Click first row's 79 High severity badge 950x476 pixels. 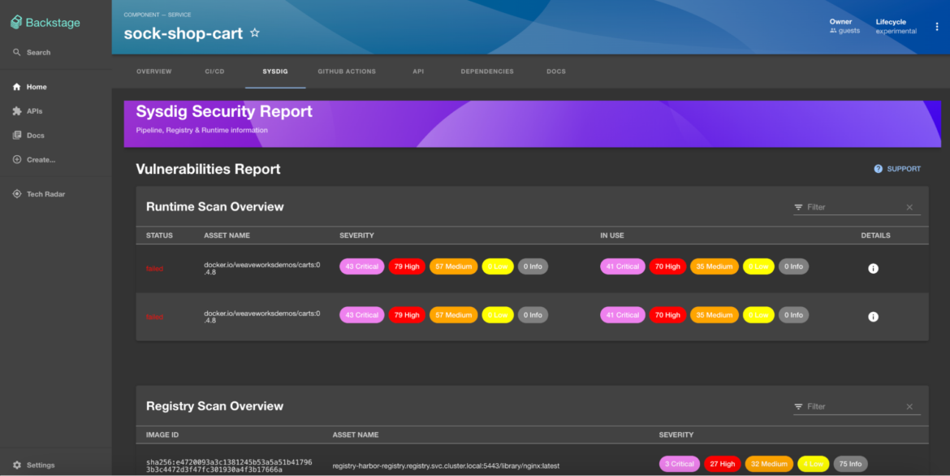click(x=407, y=266)
